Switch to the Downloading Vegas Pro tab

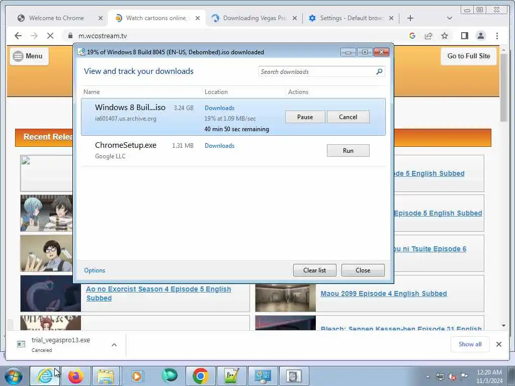point(254,18)
